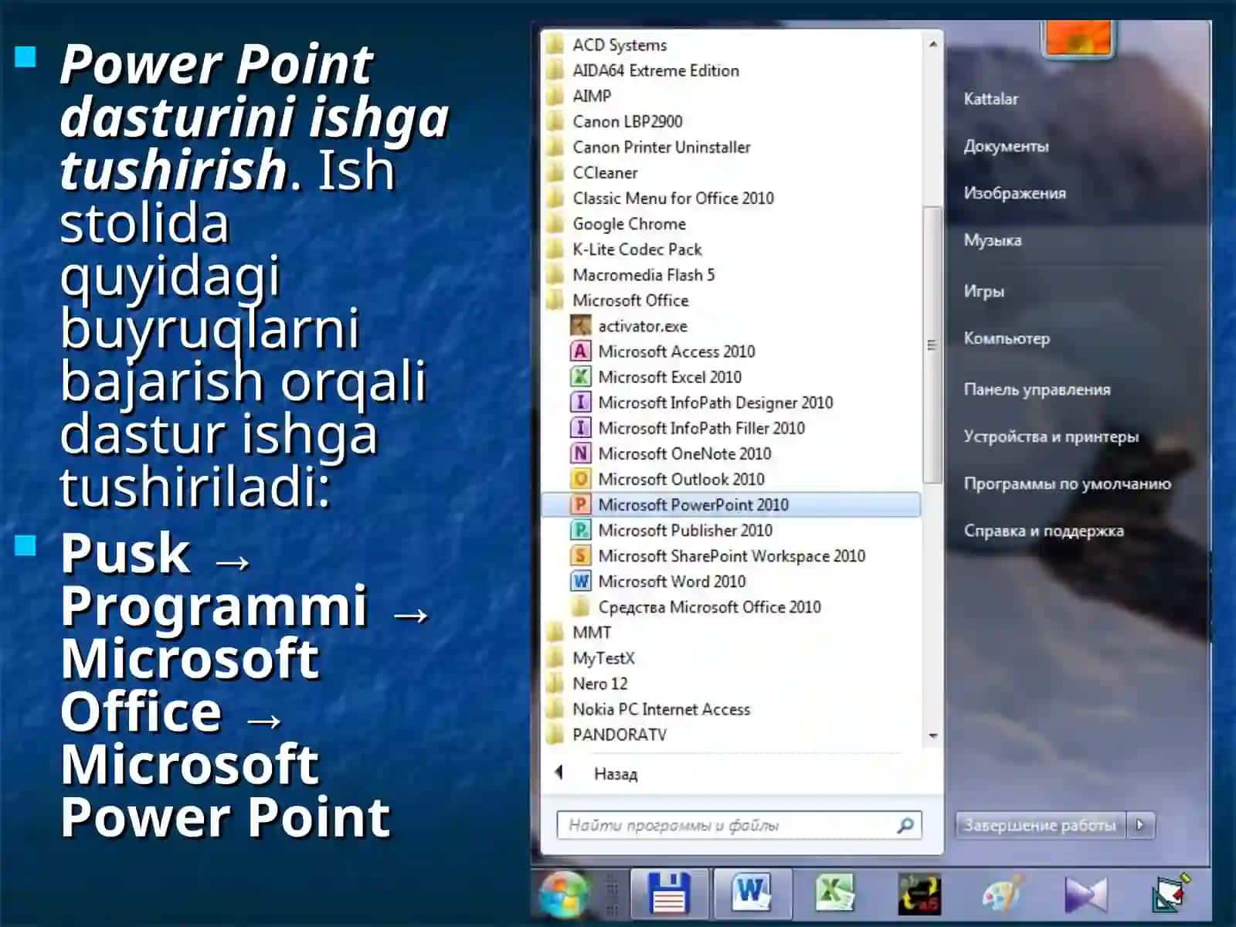Open the paint palette taskbar icon
Image resolution: width=1236 pixels, height=927 pixels.
click(1003, 895)
